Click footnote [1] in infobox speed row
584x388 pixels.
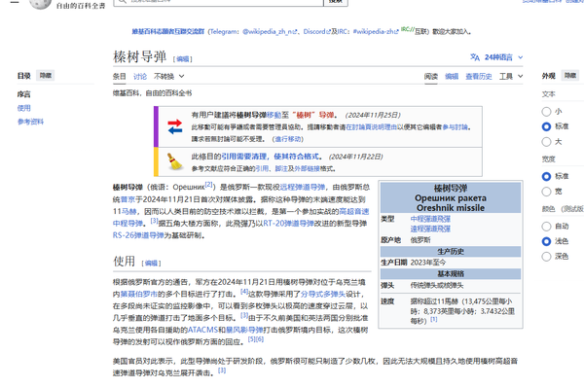433,319
